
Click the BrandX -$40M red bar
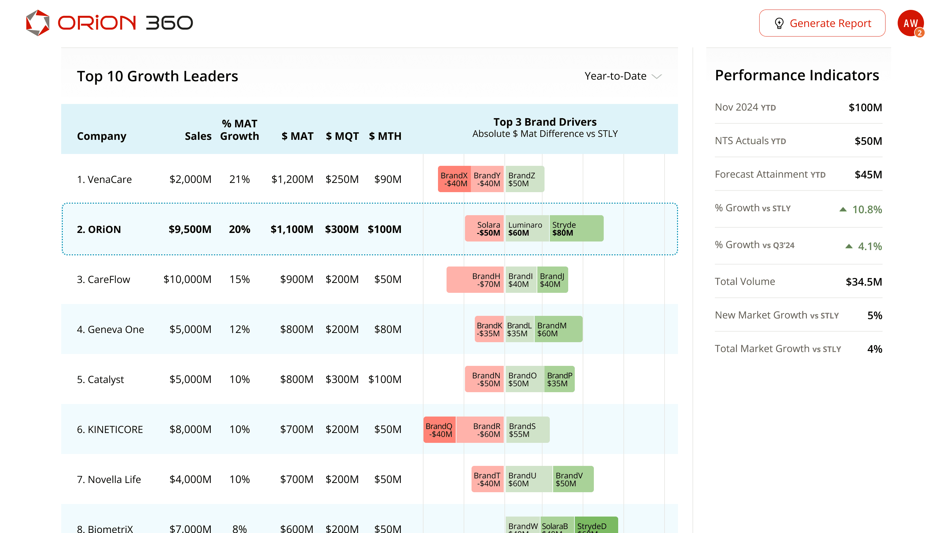(x=454, y=179)
